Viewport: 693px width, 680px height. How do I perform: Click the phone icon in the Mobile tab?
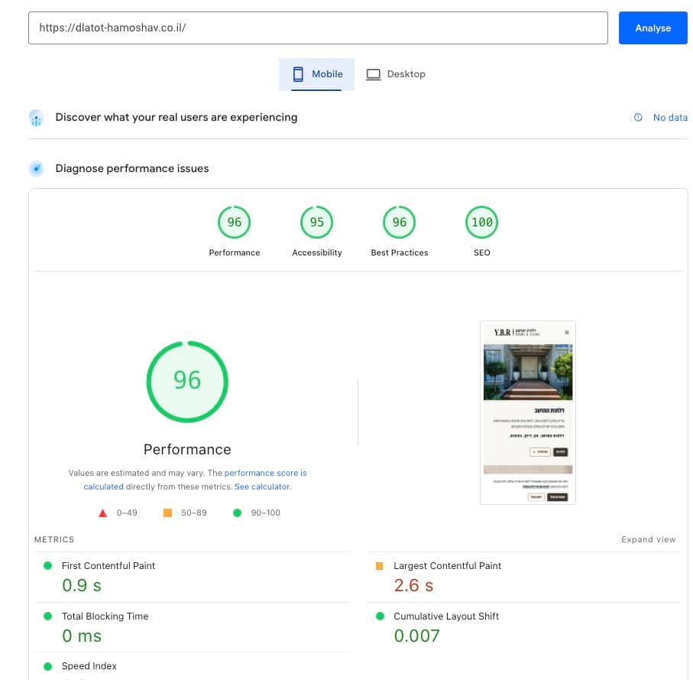(298, 74)
